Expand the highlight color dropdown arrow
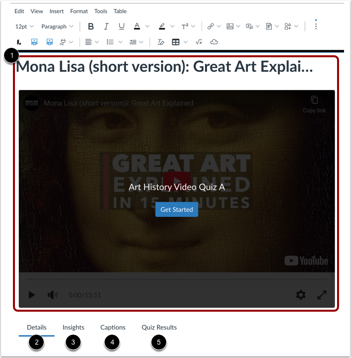The image size is (351, 358). pyautogui.click(x=172, y=26)
